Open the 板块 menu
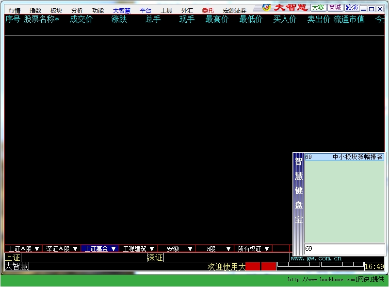389x287 pixels. click(x=56, y=10)
